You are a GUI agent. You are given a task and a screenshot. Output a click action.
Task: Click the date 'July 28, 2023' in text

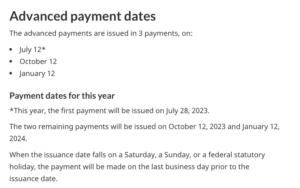[x=187, y=111]
